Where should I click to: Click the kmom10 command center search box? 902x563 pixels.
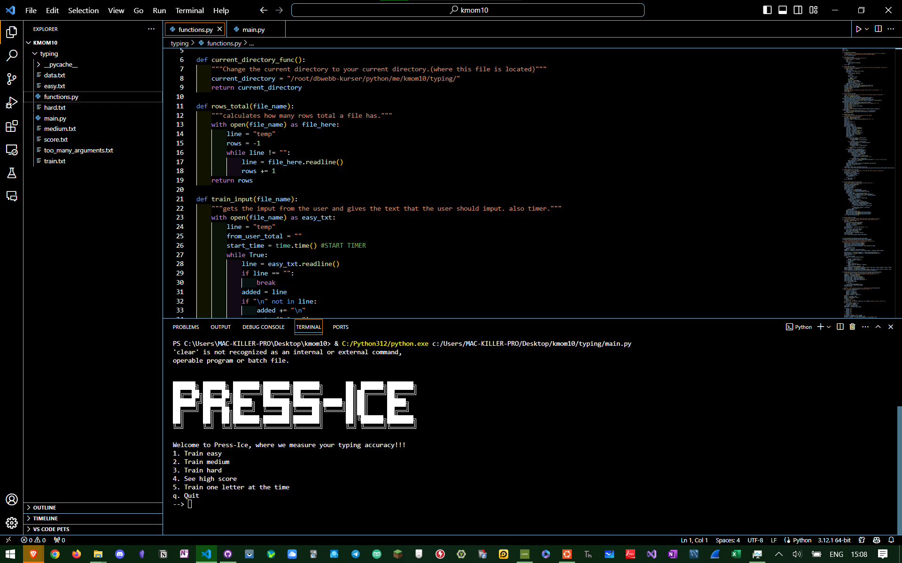tap(467, 10)
